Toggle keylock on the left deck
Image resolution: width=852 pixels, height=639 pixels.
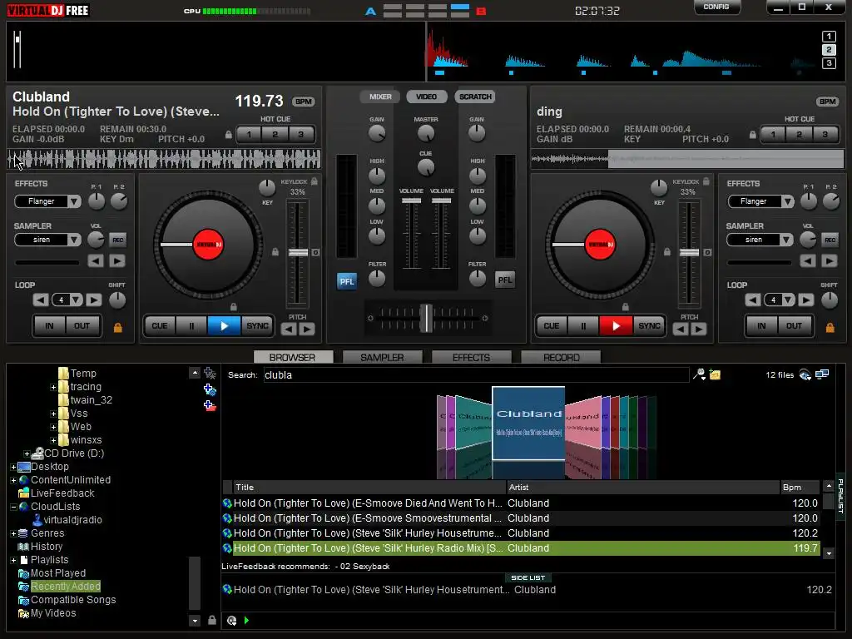tap(314, 181)
